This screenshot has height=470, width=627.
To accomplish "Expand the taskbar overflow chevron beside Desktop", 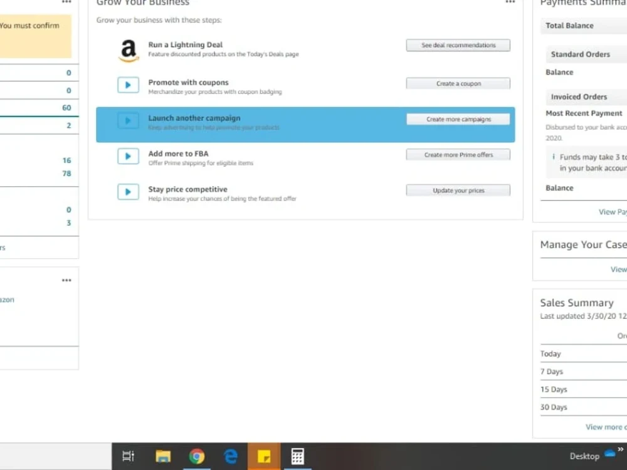I will tap(621, 449).
